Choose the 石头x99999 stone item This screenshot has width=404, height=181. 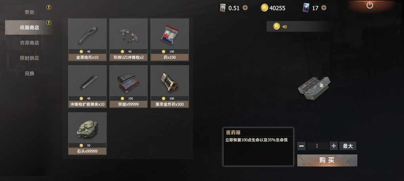point(88,134)
